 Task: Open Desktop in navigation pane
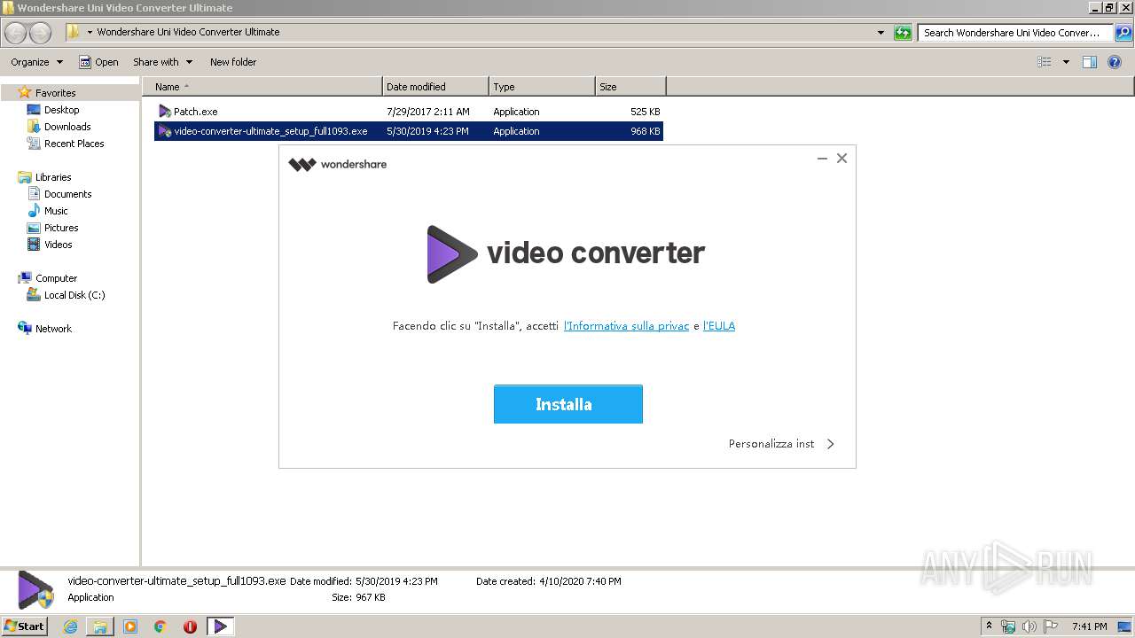coord(61,110)
